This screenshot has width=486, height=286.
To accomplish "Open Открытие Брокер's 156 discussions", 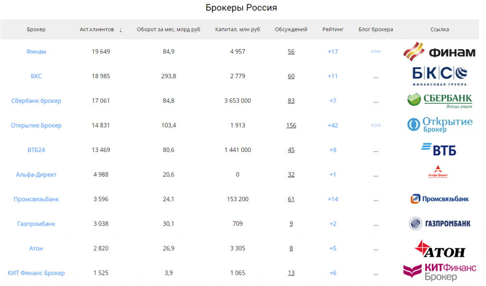I will pyautogui.click(x=291, y=125).
